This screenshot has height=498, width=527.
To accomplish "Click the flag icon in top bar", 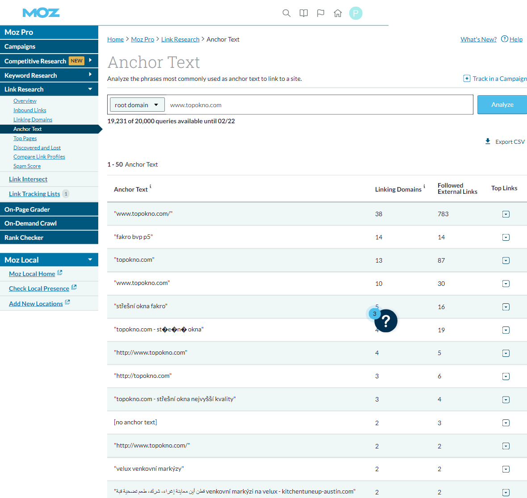I will (321, 13).
